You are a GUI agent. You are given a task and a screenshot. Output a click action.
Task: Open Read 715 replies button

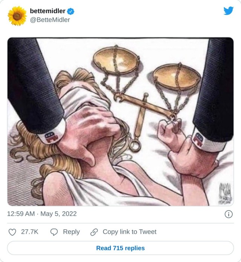[120, 248]
